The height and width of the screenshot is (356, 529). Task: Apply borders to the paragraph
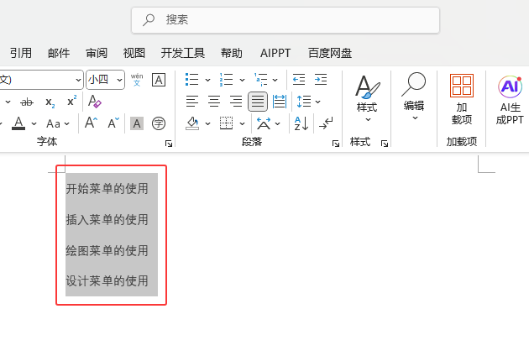226,123
